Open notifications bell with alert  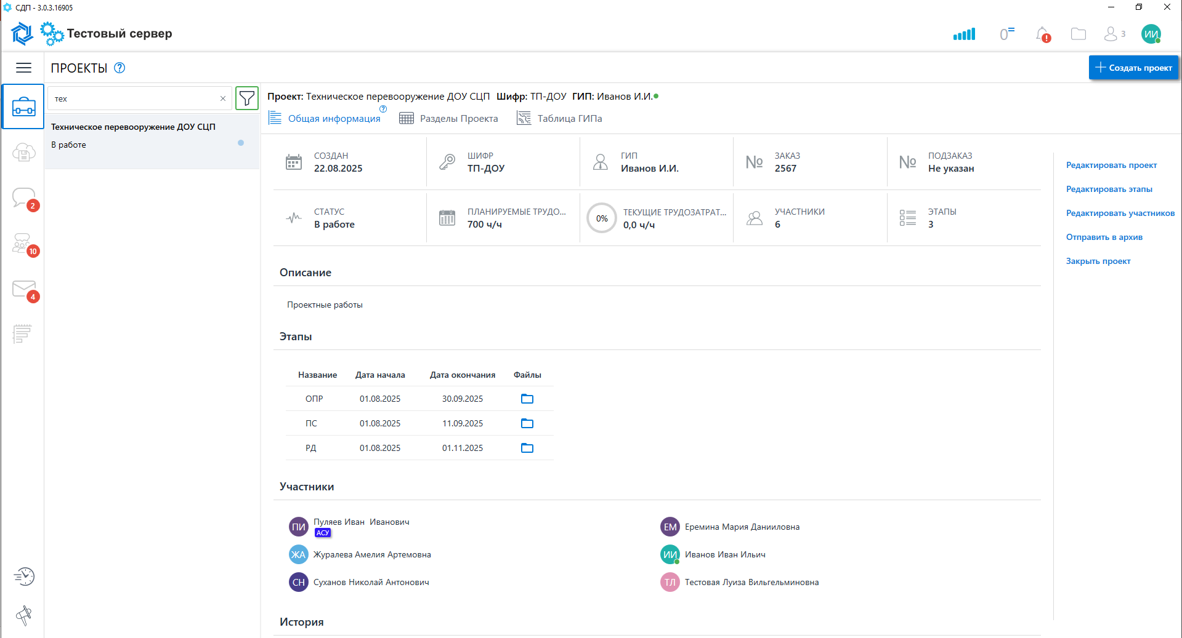1043,34
